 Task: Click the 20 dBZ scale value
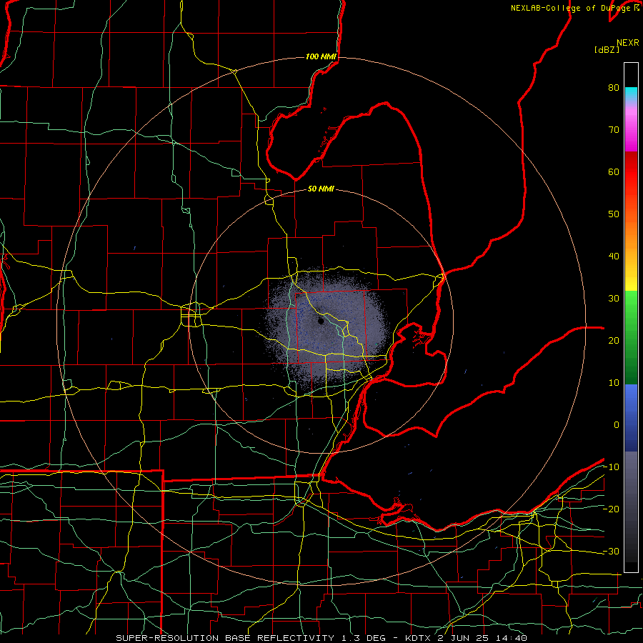pyautogui.click(x=614, y=341)
